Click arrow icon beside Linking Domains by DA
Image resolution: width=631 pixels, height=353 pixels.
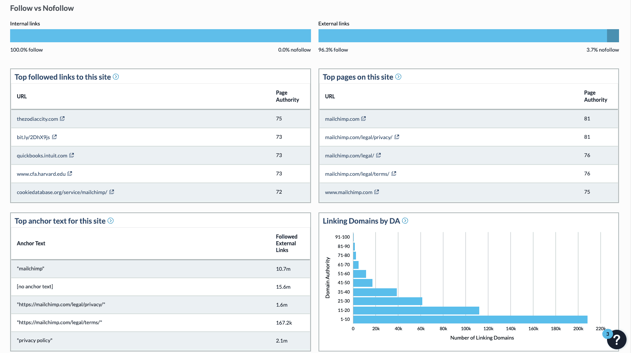(405, 221)
